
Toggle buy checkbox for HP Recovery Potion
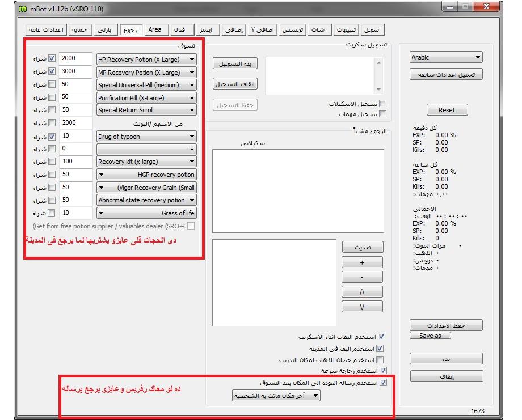click(x=52, y=58)
